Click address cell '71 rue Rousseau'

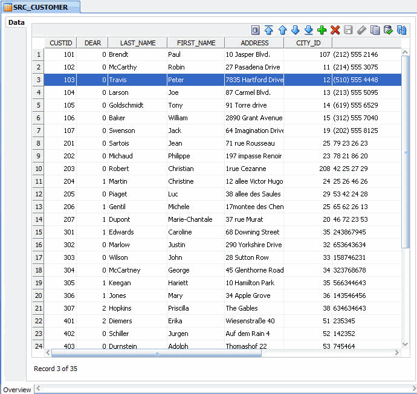(x=254, y=143)
